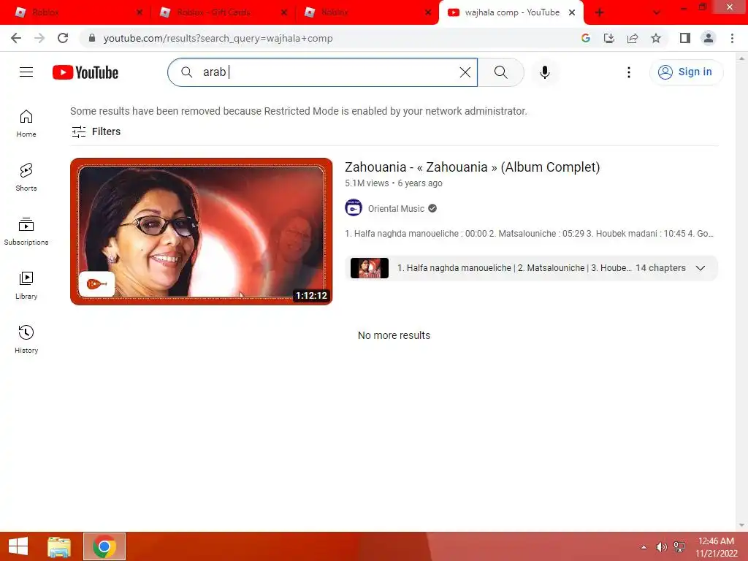Open the Chrome three-dot menu

click(732, 38)
